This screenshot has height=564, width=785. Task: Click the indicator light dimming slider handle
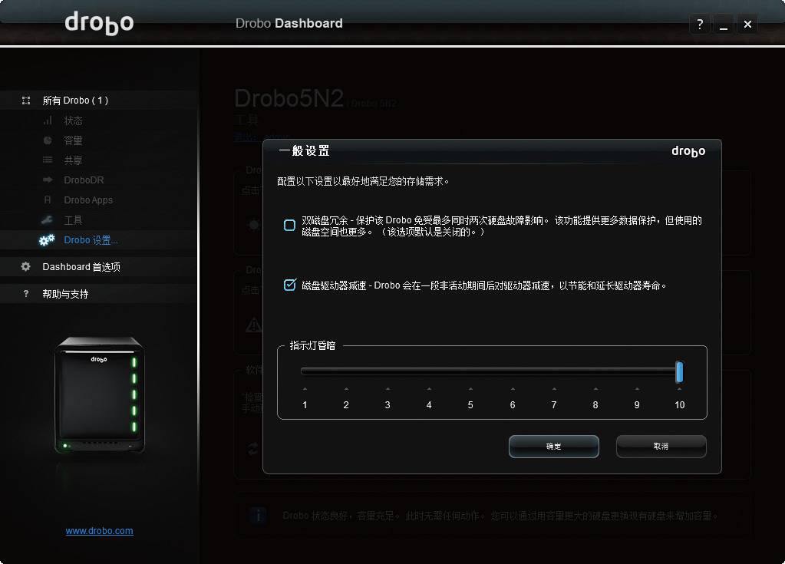pyautogui.click(x=679, y=372)
